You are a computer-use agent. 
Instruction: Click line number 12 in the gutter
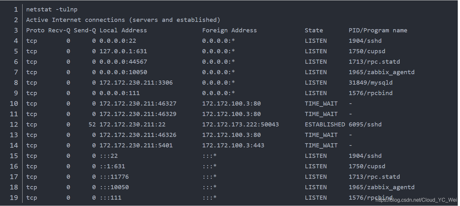click(x=14, y=125)
